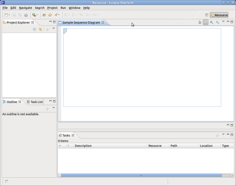This screenshot has height=186, width=236.
Task: Click the Reset zoom home icon
Action: click(x=200, y=22)
